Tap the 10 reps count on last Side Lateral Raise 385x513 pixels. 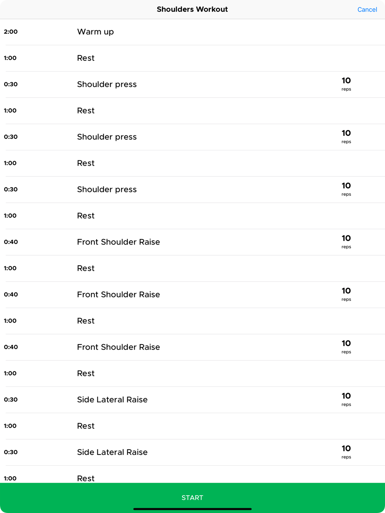[346, 452]
